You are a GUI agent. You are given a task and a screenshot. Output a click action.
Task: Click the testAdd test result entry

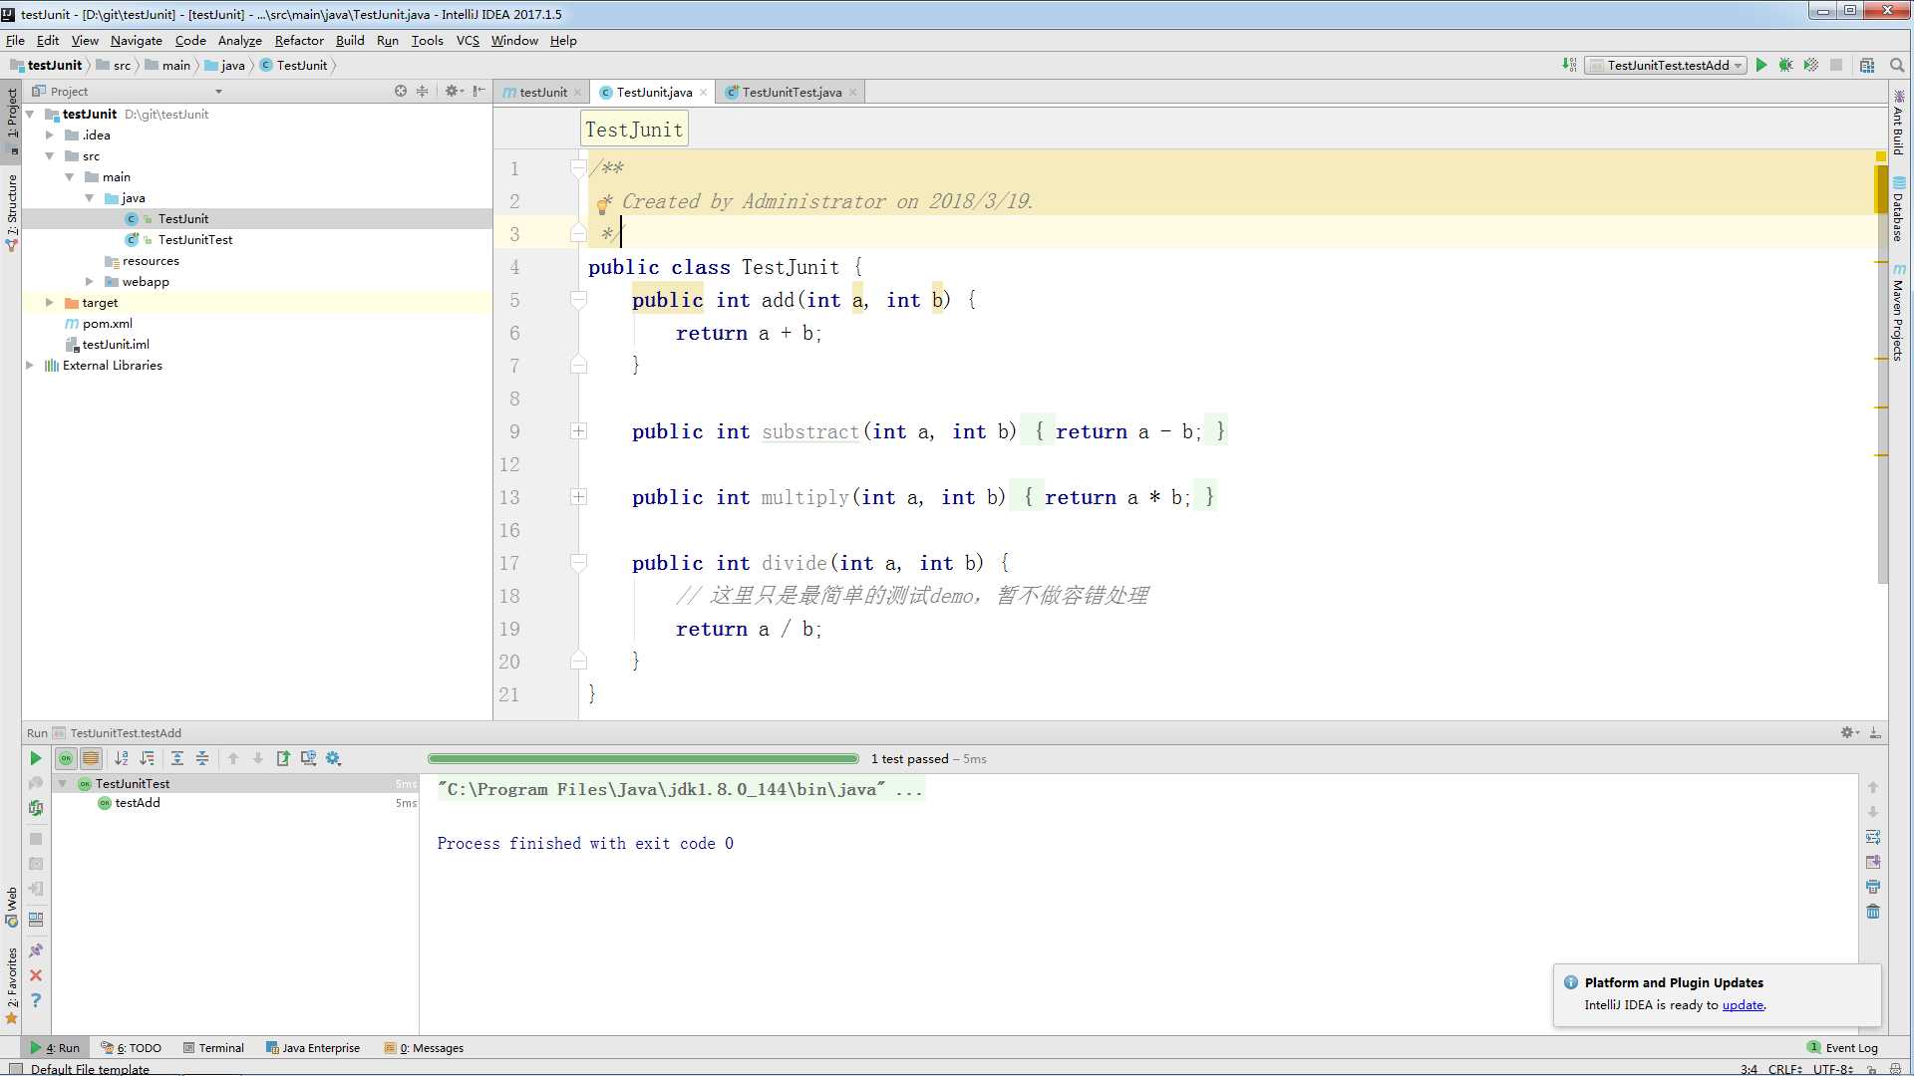[137, 803]
